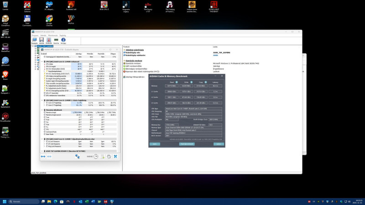This screenshot has width=365, height=205.
Task: Click the Memory Latency result field in AIDA64
Action: point(215,86)
